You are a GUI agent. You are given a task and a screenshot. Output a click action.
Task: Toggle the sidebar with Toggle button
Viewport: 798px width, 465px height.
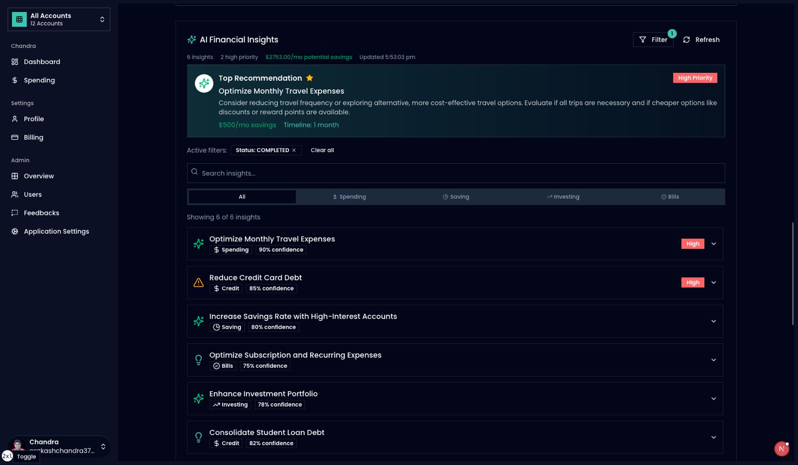pos(26,457)
